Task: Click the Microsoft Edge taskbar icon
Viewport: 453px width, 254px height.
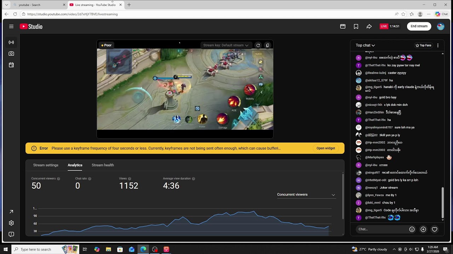Action: click(143, 249)
